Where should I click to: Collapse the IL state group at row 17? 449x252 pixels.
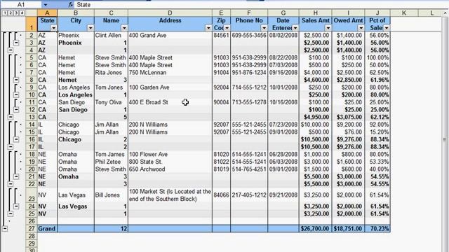point(11,147)
